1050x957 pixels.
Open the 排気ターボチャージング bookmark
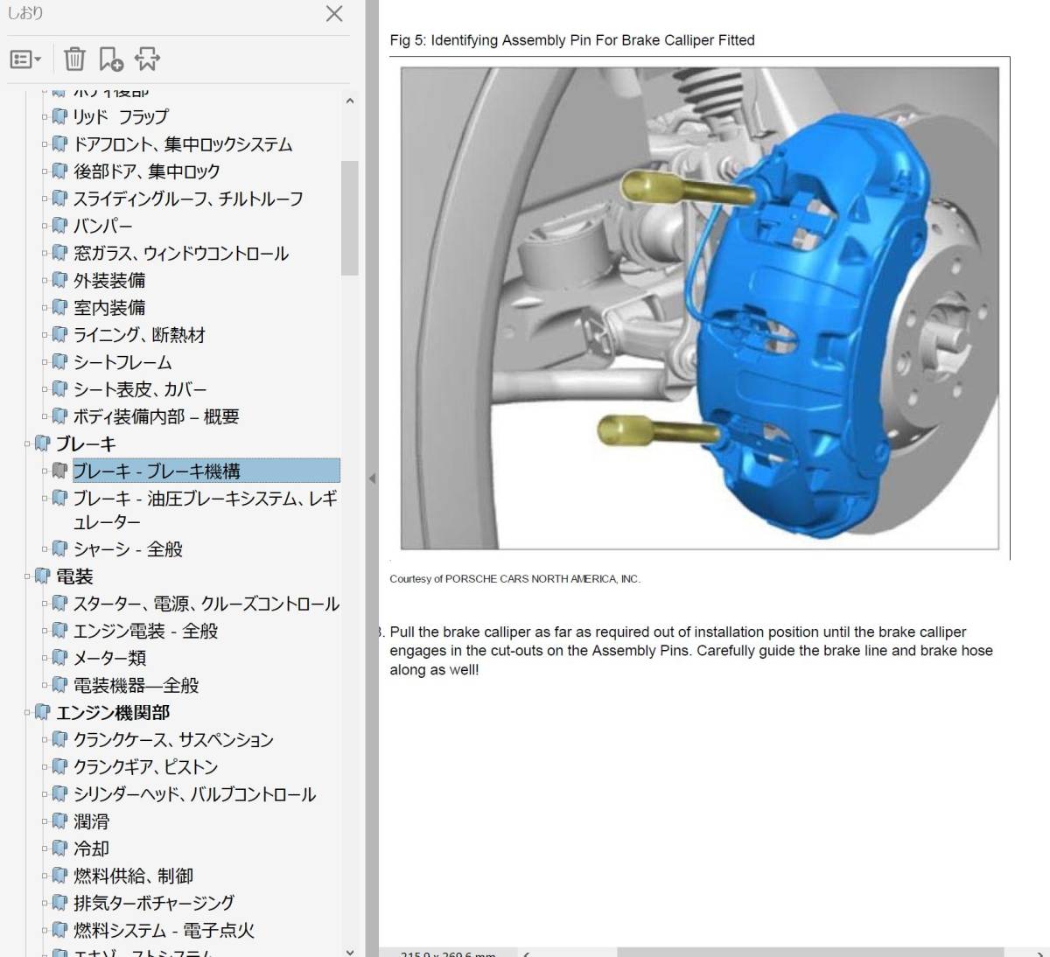(154, 903)
